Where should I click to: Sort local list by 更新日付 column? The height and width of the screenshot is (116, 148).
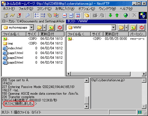[52, 34]
